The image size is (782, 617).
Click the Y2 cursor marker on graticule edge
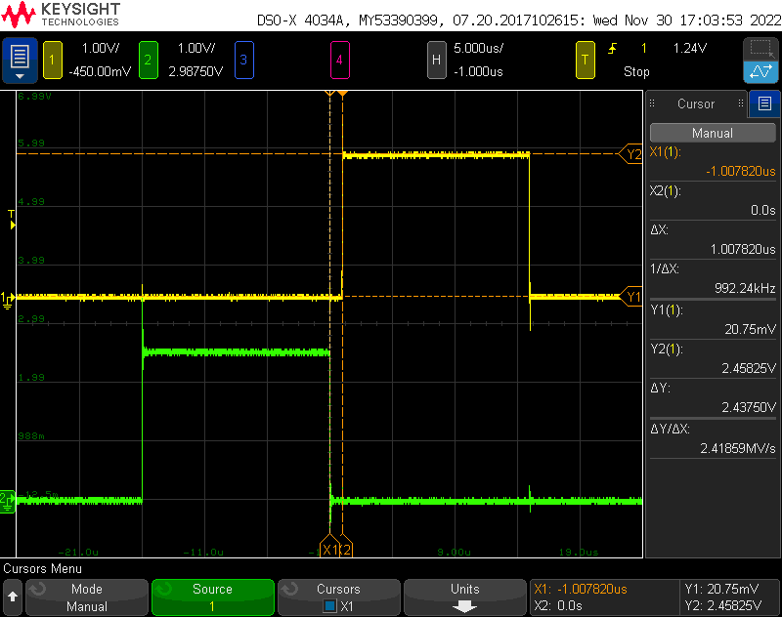click(632, 153)
